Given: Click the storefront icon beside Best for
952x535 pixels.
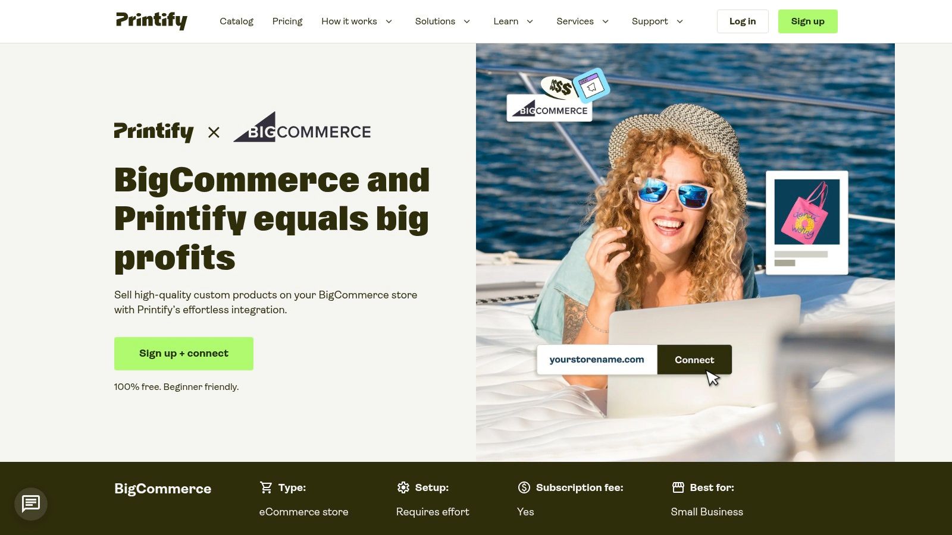Looking at the screenshot, I should point(678,487).
